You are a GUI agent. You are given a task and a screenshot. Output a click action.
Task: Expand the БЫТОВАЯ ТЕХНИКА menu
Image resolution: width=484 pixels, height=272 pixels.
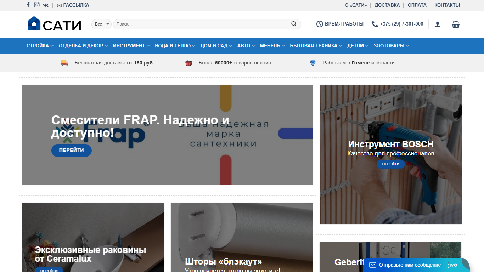pyautogui.click(x=316, y=46)
